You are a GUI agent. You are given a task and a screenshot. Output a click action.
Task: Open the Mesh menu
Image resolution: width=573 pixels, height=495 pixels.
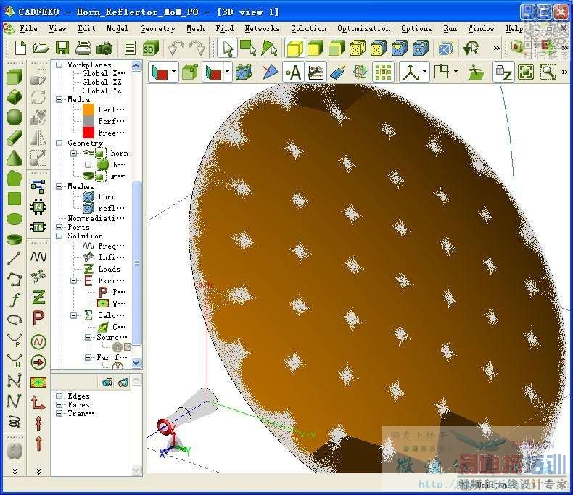pyautogui.click(x=195, y=28)
